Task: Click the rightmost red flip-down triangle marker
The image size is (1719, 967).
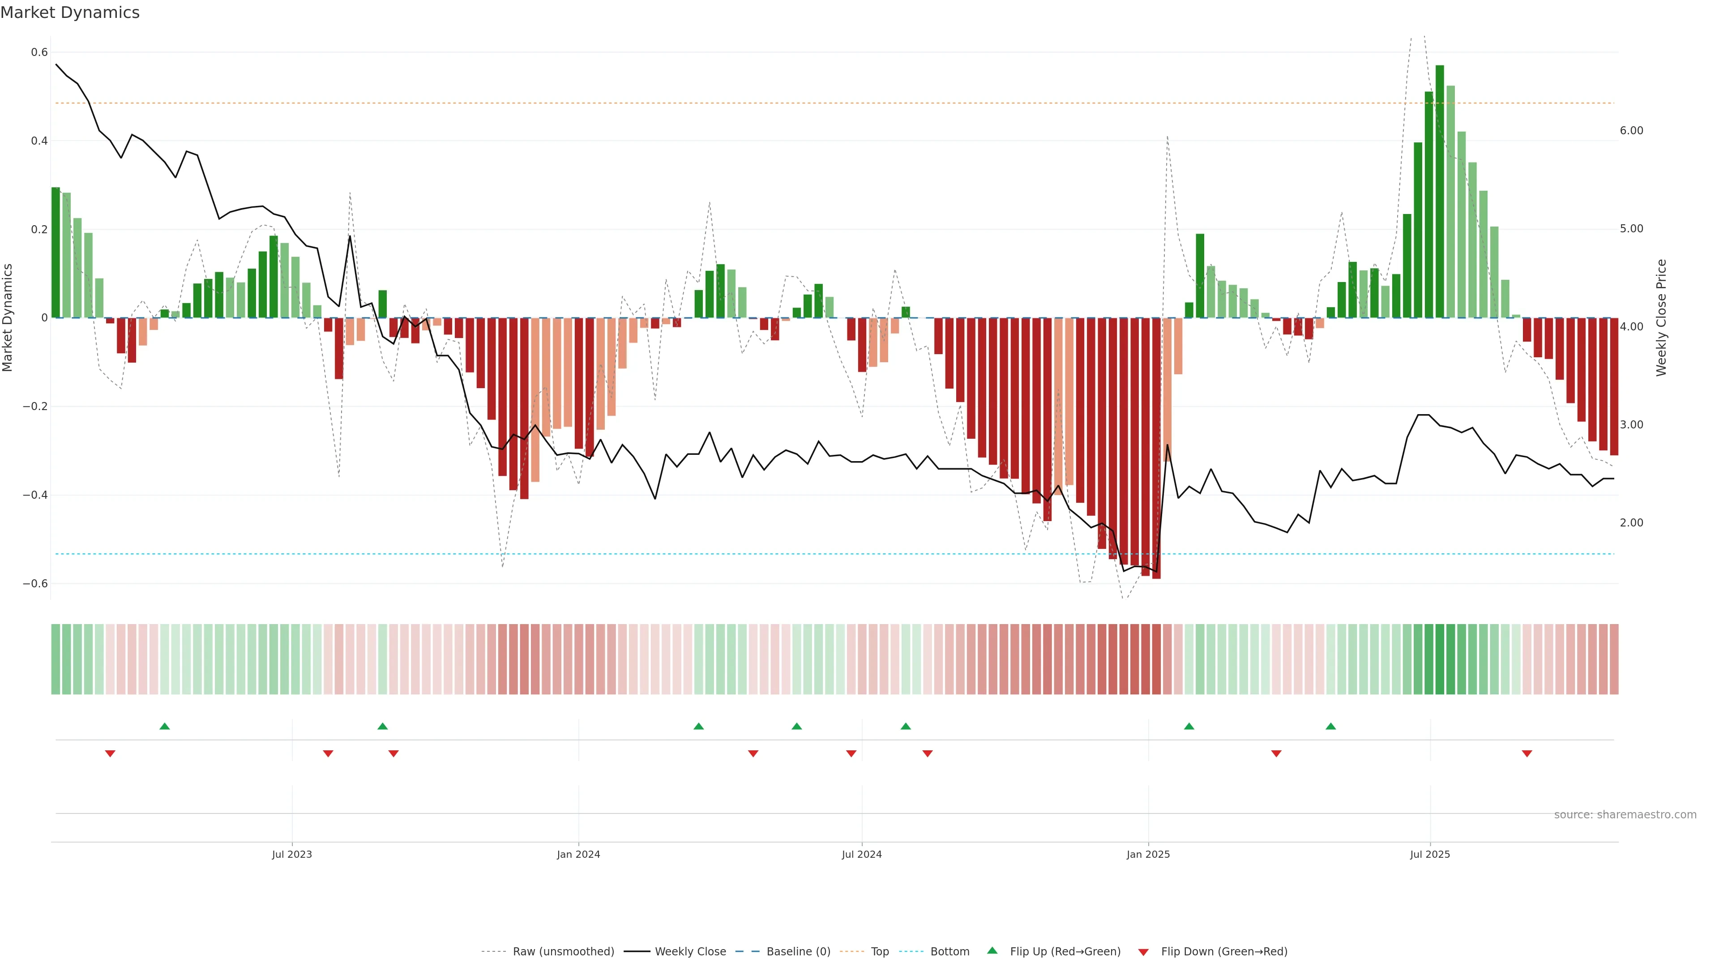Action: click(1527, 753)
